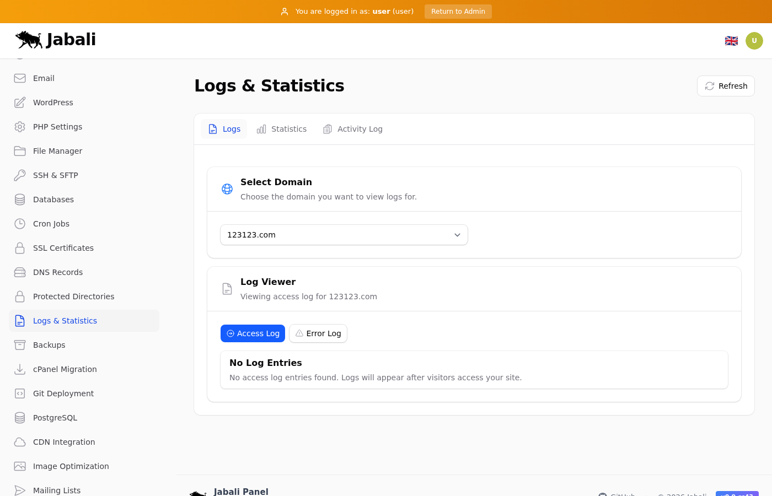This screenshot has width=772, height=496.
Task: Click the Databases stack icon
Action: click(x=20, y=200)
